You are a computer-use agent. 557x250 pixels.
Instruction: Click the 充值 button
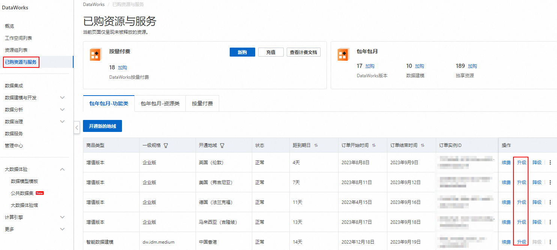pyautogui.click(x=271, y=52)
